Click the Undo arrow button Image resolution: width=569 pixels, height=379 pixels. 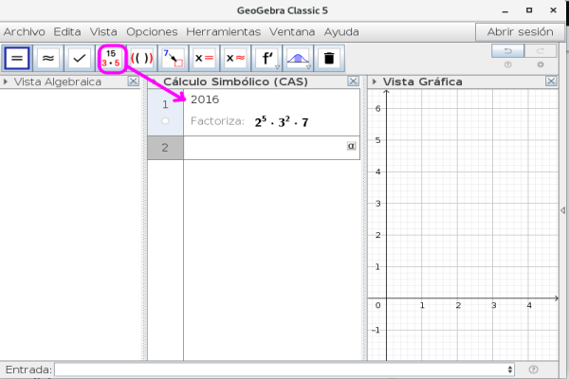tap(507, 51)
